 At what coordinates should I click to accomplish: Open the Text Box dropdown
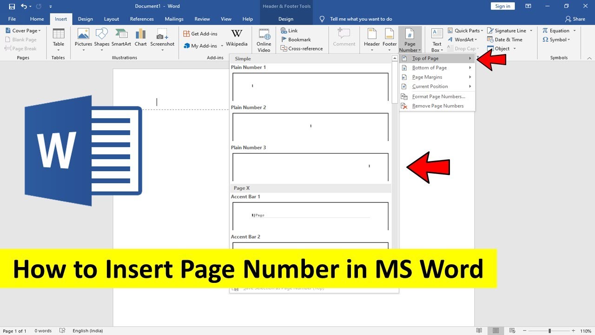pyautogui.click(x=437, y=40)
